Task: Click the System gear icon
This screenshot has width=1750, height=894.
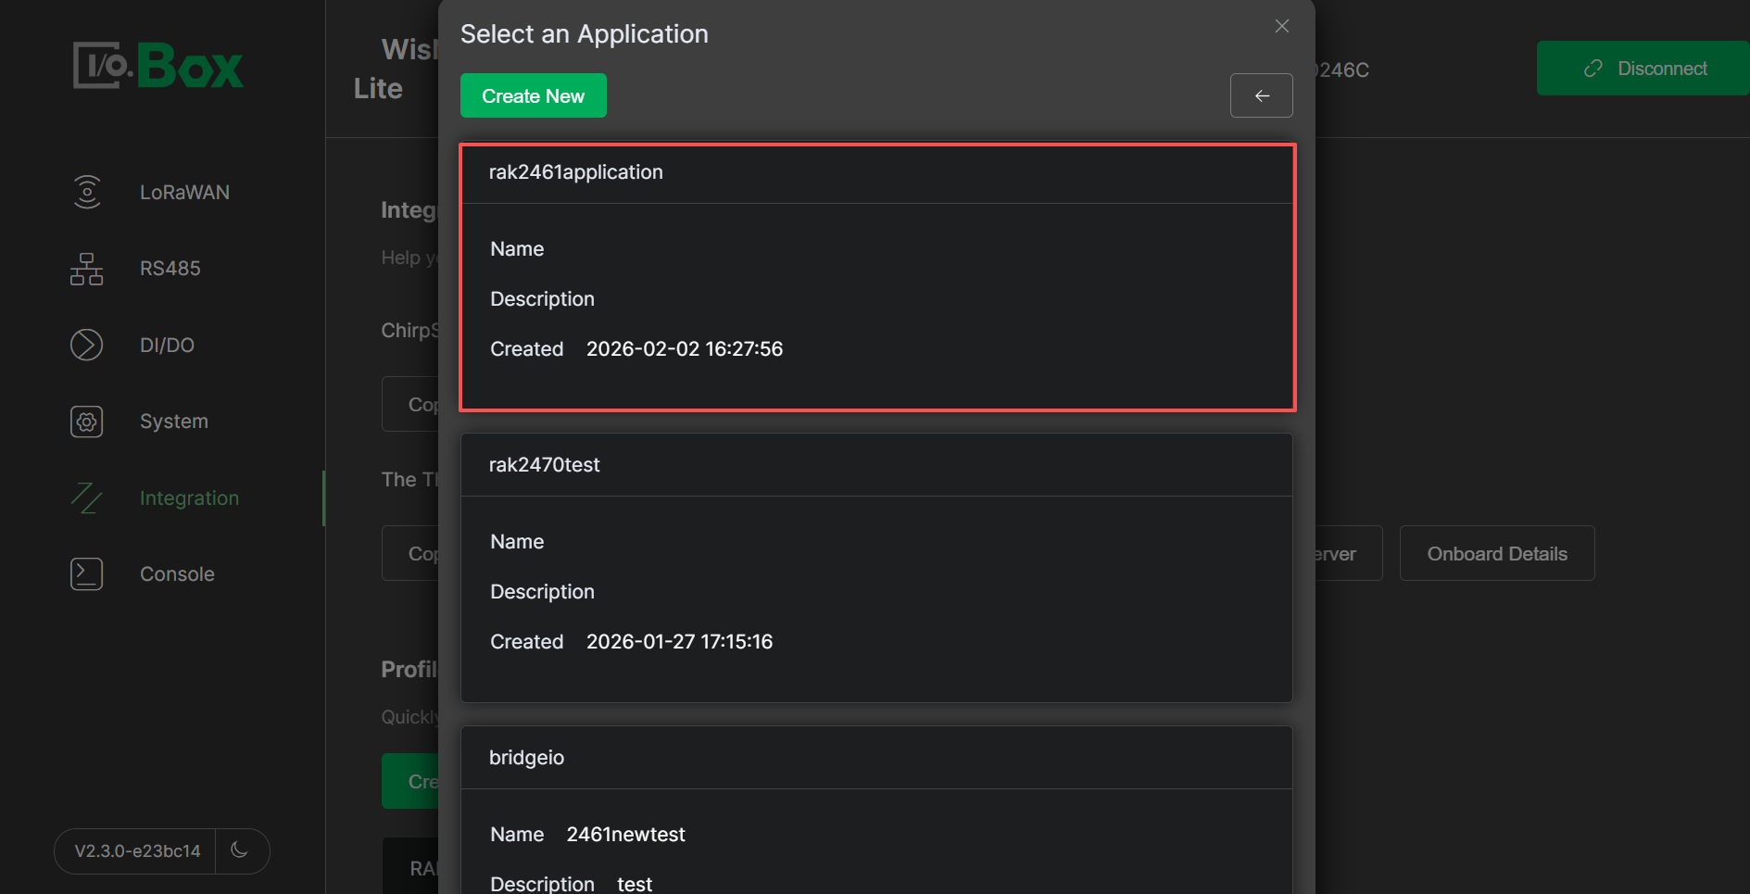Action: tap(87, 422)
